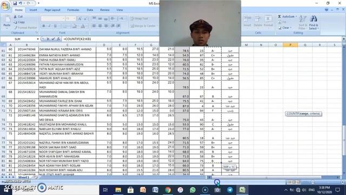Open the Data tab
This screenshot has height=195, width=346.
coord(90,10)
